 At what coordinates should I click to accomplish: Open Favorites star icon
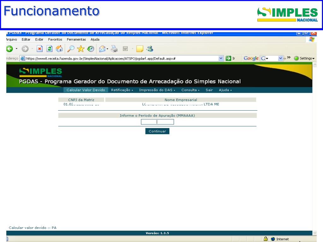[x=81, y=49]
